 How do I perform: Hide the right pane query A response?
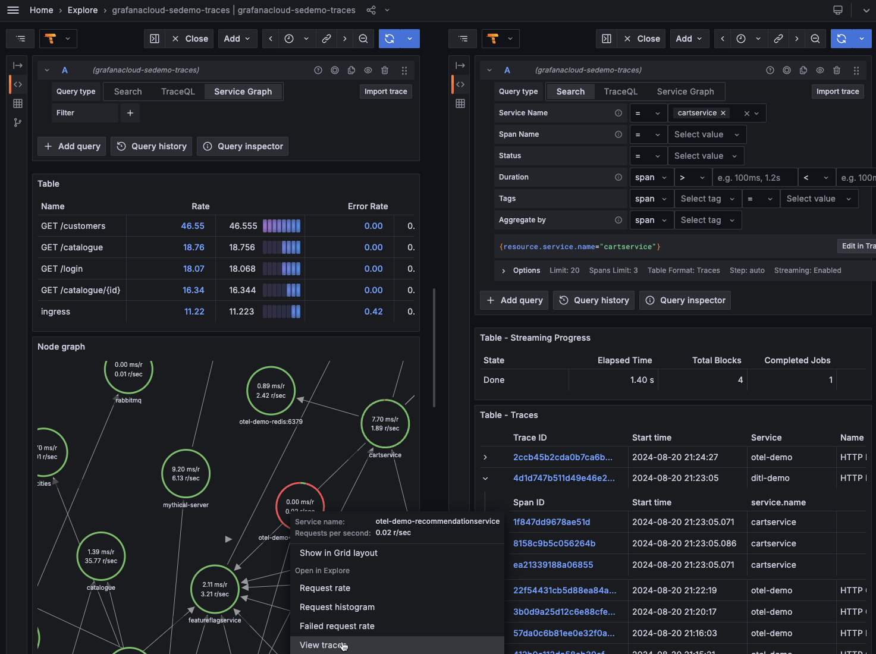[820, 70]
